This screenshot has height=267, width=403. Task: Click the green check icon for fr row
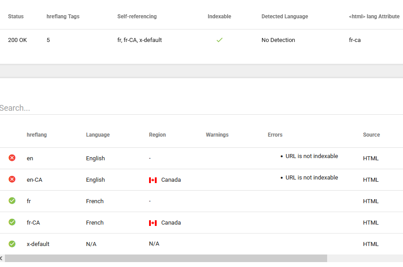(12, 201)
